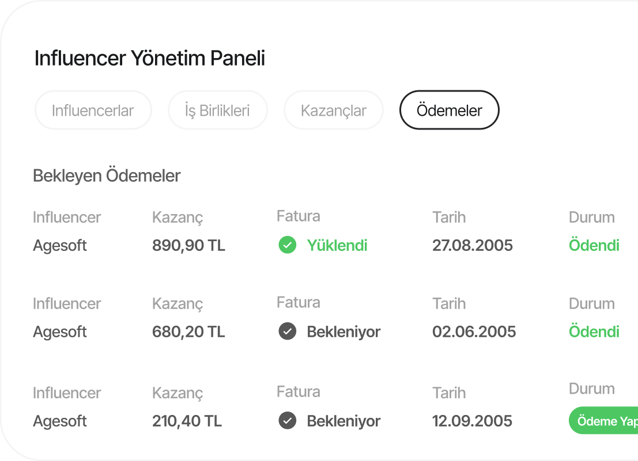Click the Kazanç column label
This screenshot has width=638, height=461.
click(x=178, y=218)
